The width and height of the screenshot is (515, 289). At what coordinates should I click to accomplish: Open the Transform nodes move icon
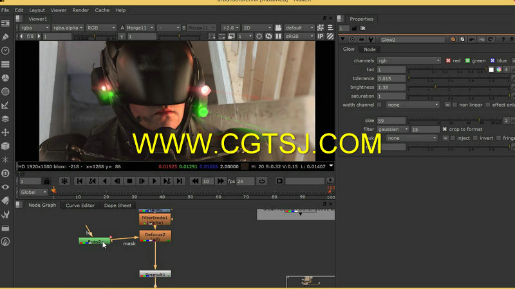(x=5, y=132)
